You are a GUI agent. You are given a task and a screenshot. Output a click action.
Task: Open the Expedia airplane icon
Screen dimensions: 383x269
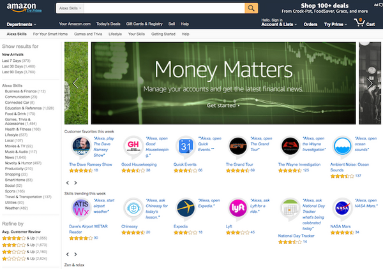pos(186,208)
